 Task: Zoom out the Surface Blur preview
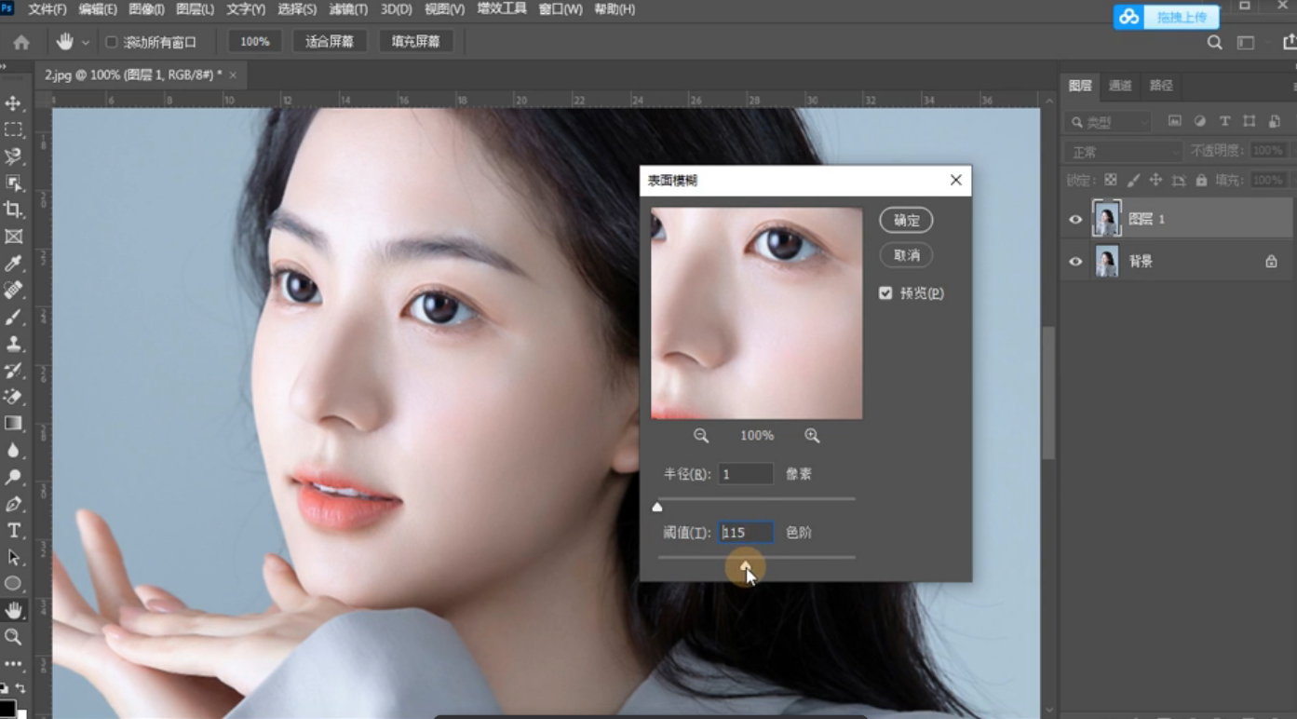(701, 436)
